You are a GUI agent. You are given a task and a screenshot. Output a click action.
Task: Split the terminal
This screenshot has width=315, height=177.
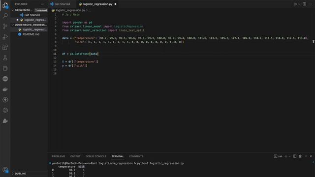(x=295, y=156)
